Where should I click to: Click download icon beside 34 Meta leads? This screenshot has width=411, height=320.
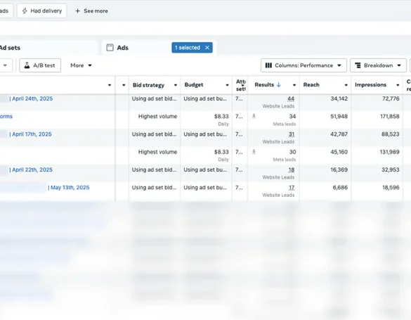[x=254, y=116]
